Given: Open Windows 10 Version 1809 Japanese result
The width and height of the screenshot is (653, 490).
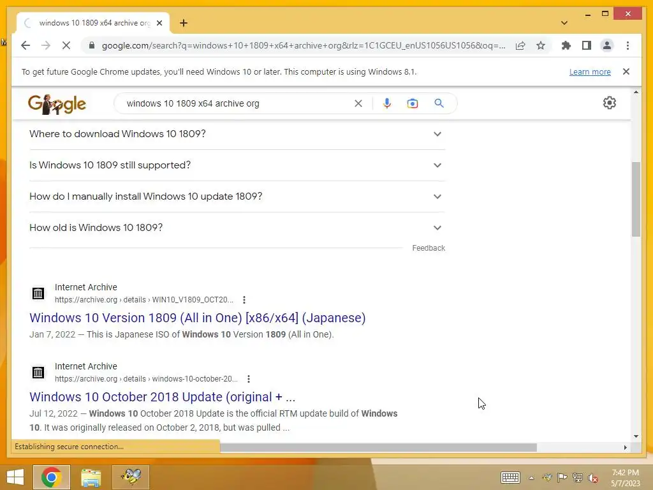Looking at the screenshot, I should pyautogui.click(x=198, y=318).
